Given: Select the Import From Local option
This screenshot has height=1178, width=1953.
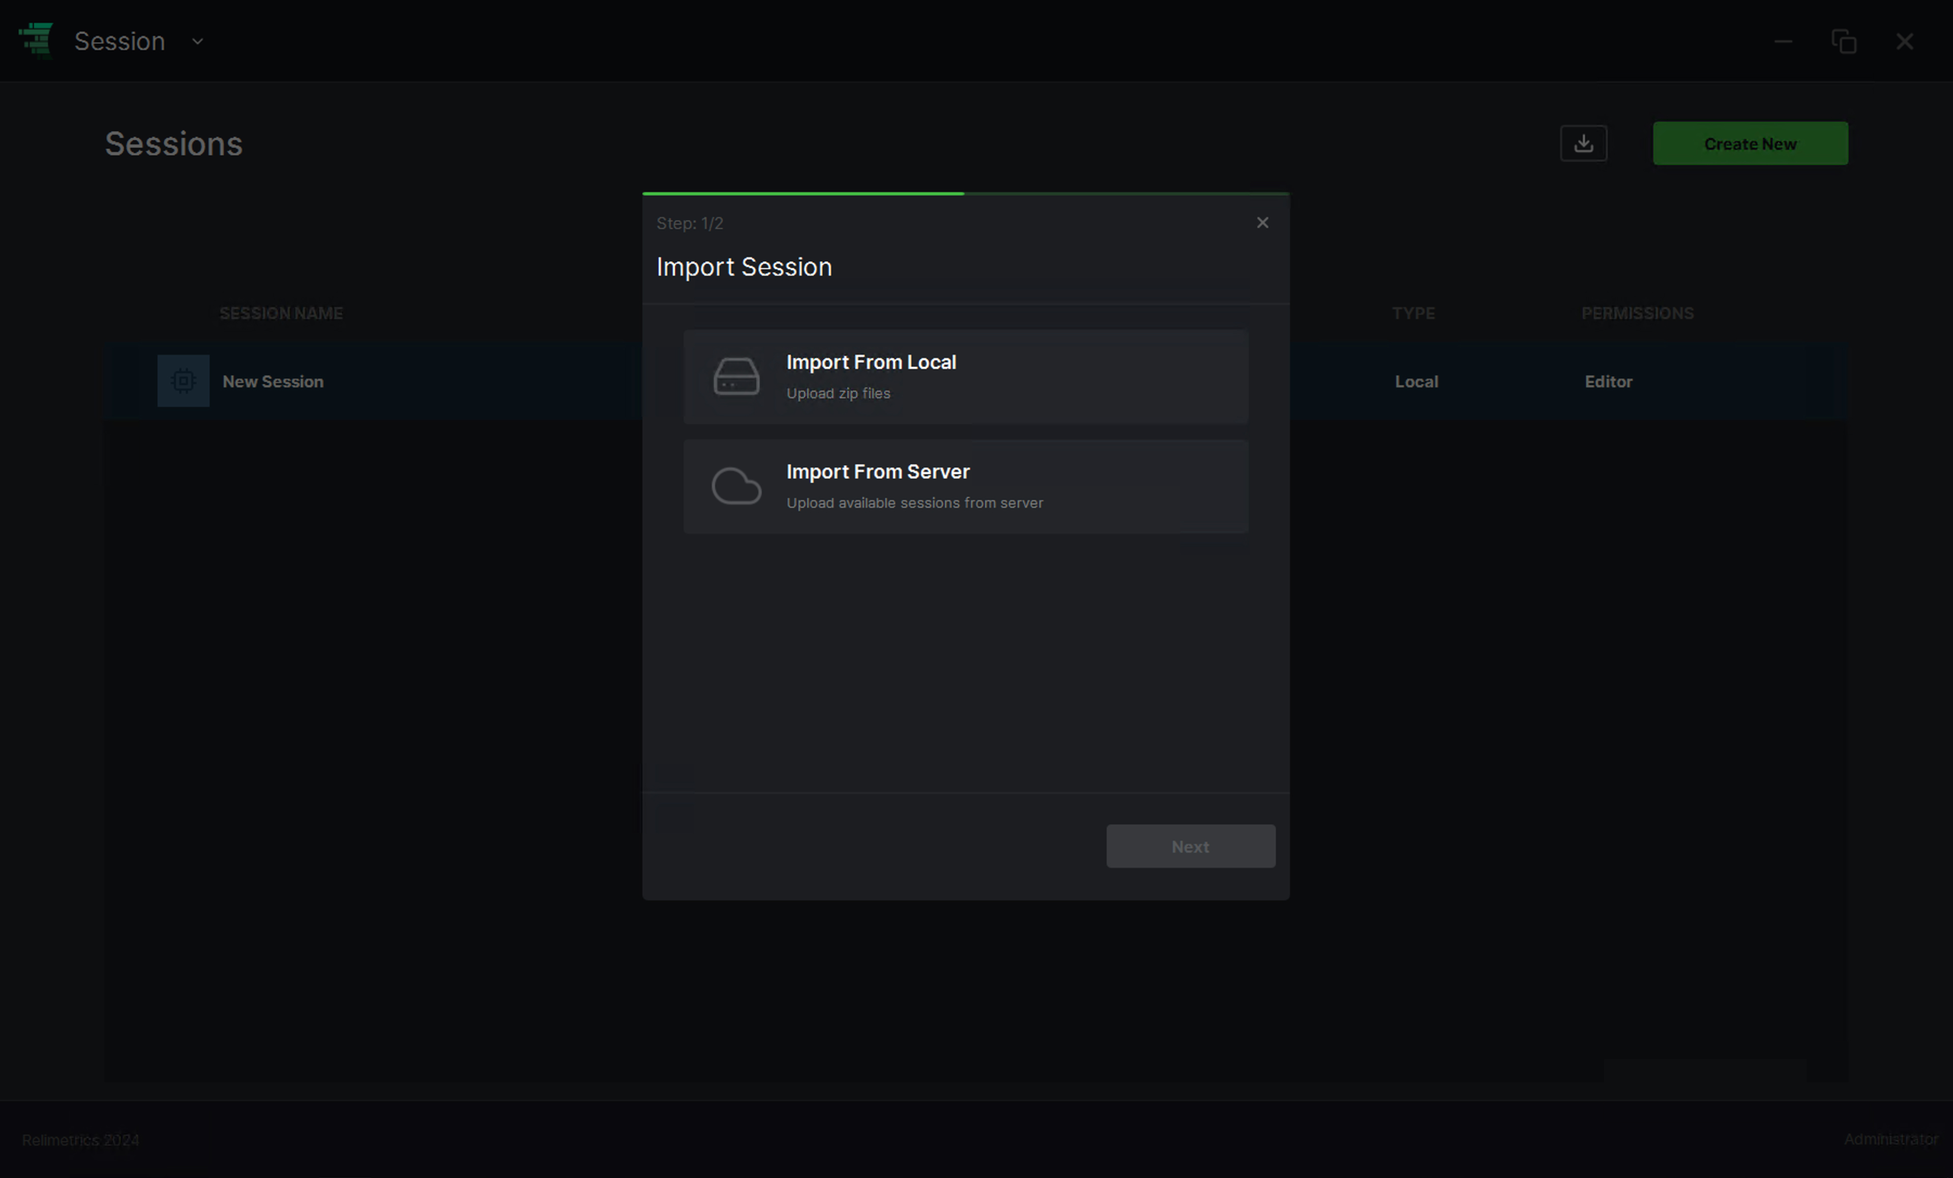Looking at the screenshot, I should (965, 376).
